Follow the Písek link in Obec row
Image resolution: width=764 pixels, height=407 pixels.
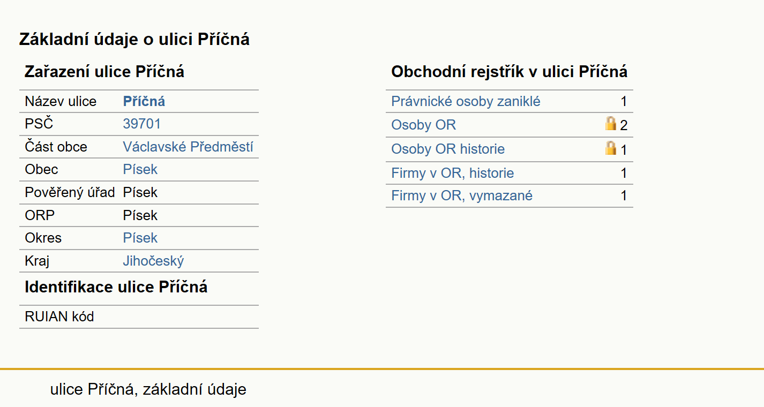[x=140, y=170]
